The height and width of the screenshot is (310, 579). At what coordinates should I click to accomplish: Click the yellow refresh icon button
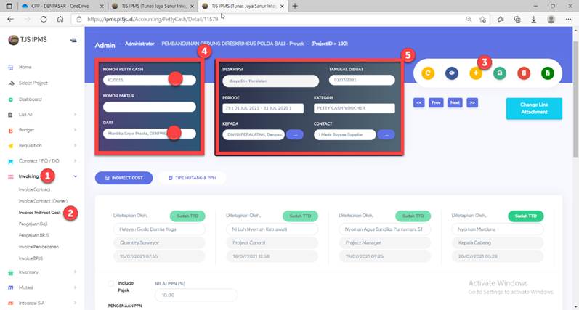428,73
